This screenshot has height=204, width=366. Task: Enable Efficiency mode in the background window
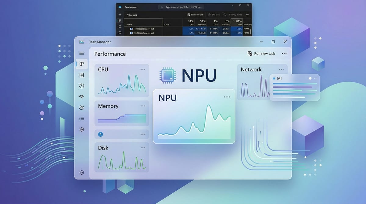coord(232,14)
